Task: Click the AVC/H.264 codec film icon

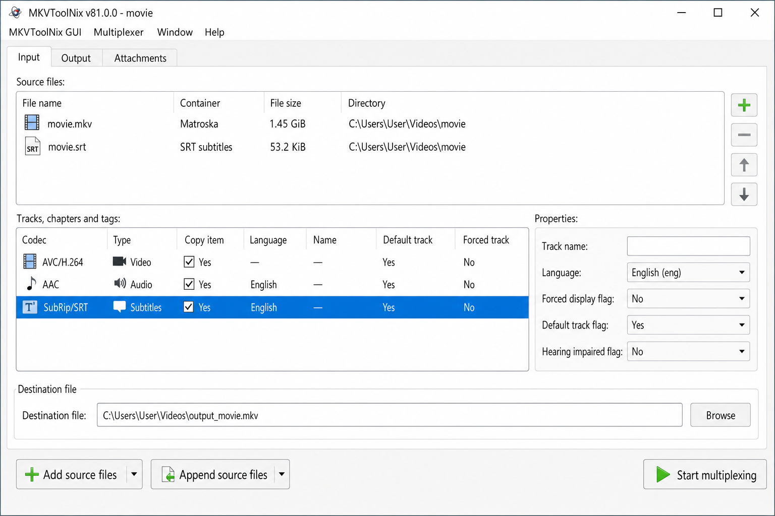Action: click(x=30, y=262)
